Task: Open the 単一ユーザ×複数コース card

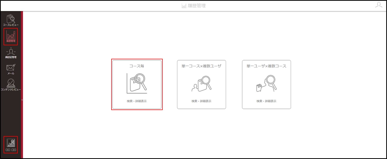Action: (266, 84)
